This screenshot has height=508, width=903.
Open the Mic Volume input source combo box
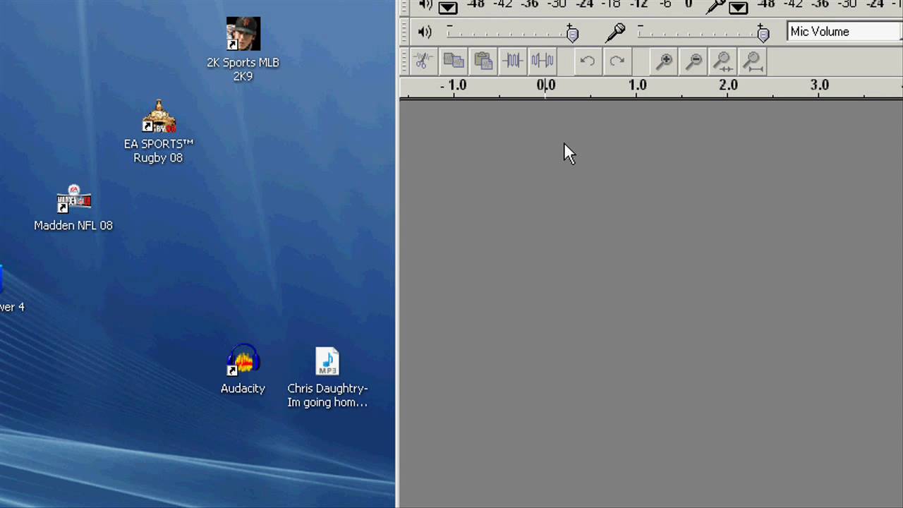pyautogui.click(x=845, y=32)
